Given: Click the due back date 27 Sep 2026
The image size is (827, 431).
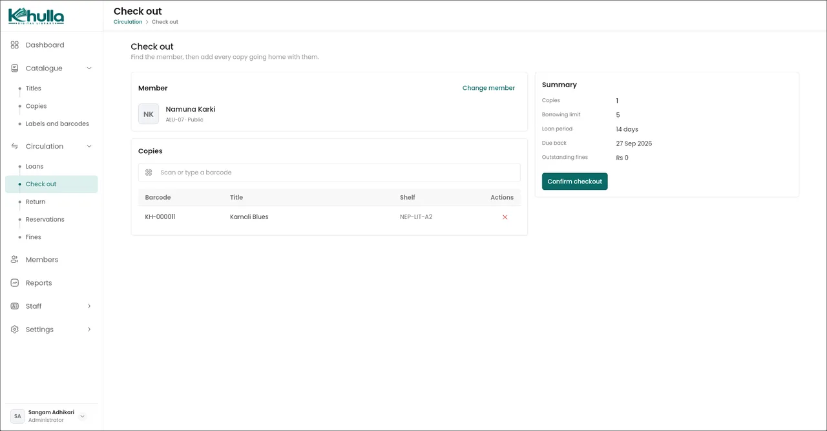Looking at the screenshot, I should click(634, 143).
